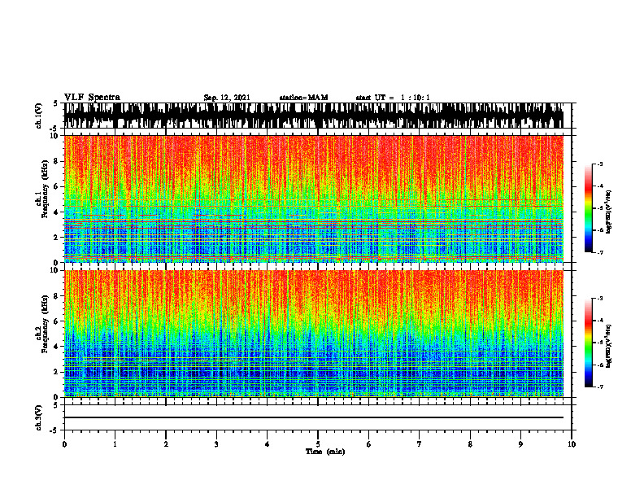Viewport: 644px width, 498px height.
Task: Click the time axis tick label "8"
Action: tap(470, 444)
